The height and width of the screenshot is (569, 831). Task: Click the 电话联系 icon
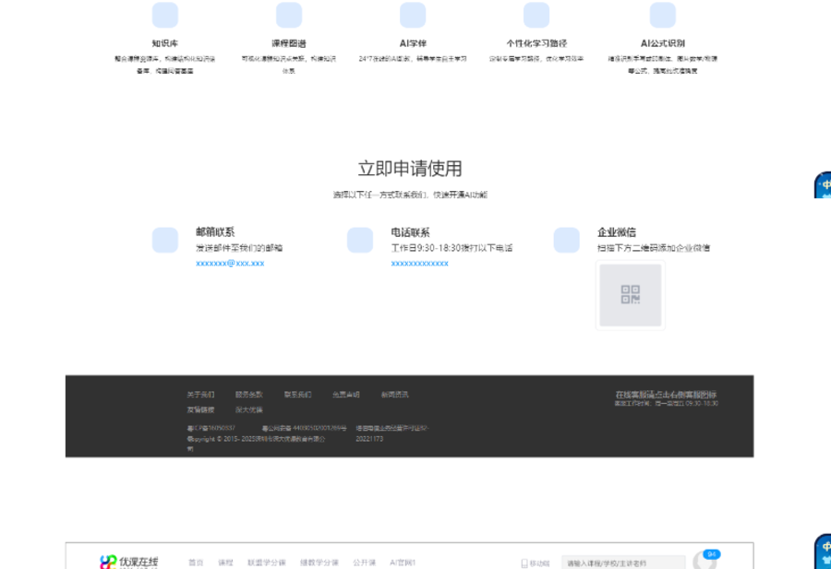coord(360,240)
